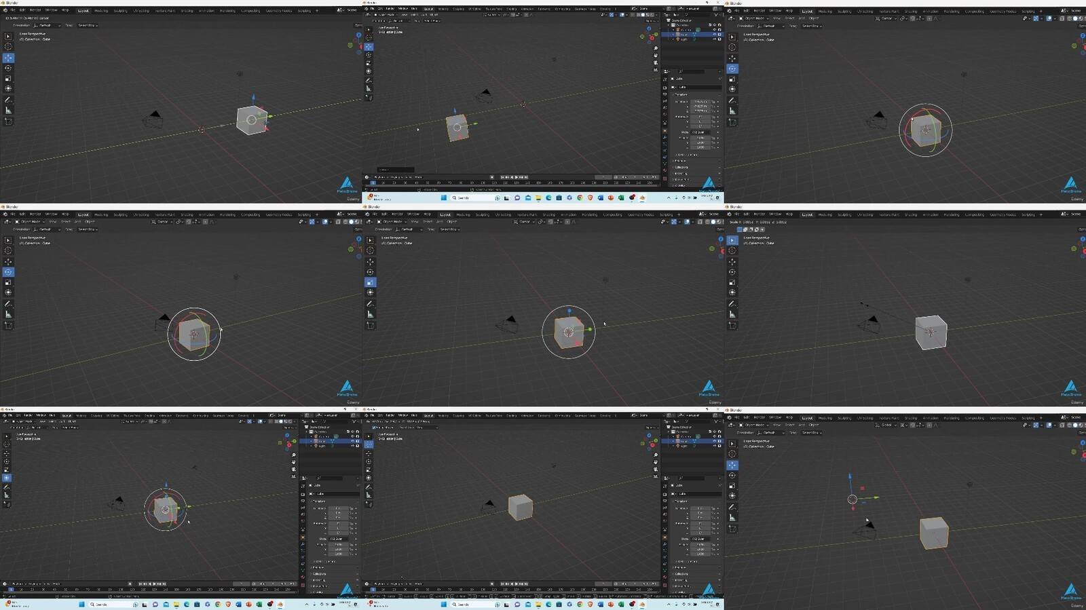The width and height of the screenshot is (1086, 610).
Task: Select the Rotate tool in top-left Blender window
Action: tap(8, 68)
